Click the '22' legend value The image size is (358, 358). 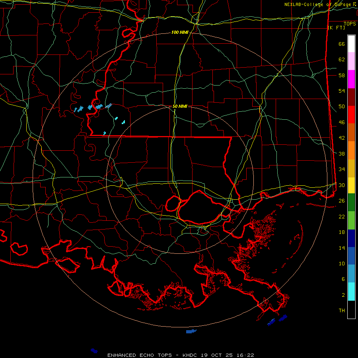pos(342,216)
